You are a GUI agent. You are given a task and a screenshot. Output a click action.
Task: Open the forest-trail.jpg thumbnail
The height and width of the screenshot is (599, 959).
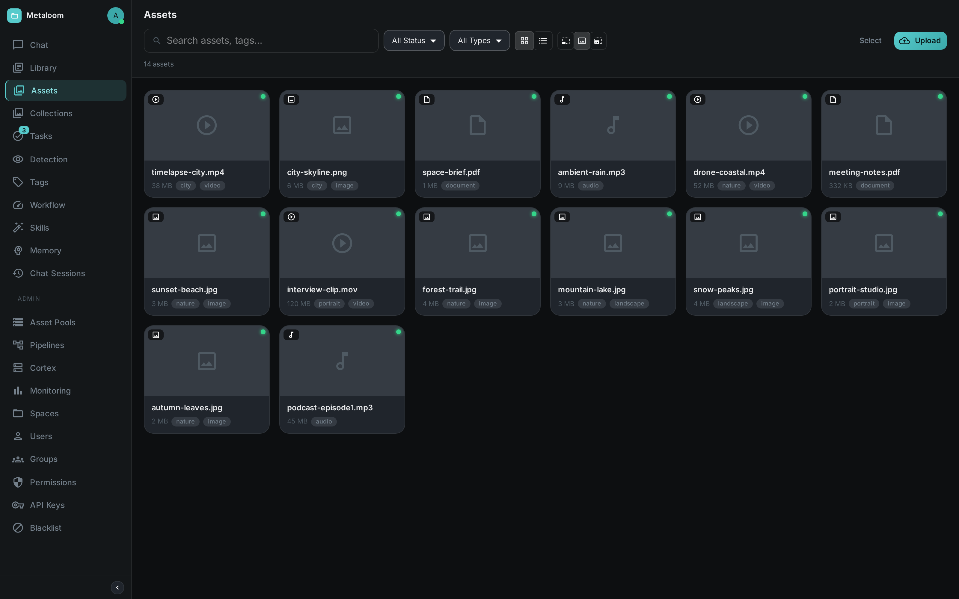click(477, 243)
